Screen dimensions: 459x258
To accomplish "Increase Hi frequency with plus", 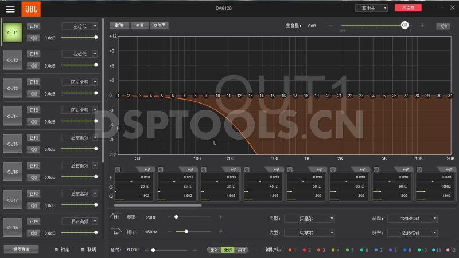I will 221,217.
